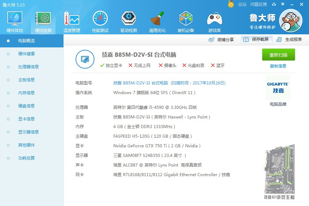Screen dimensions: 309x206
Task: Open the 硬件体检 hardware checkup tab
Action: (x=14, y=22)
